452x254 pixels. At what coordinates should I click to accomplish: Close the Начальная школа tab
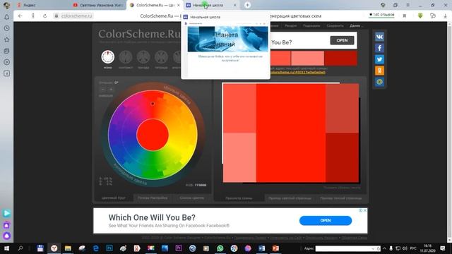tap(235, 5)
